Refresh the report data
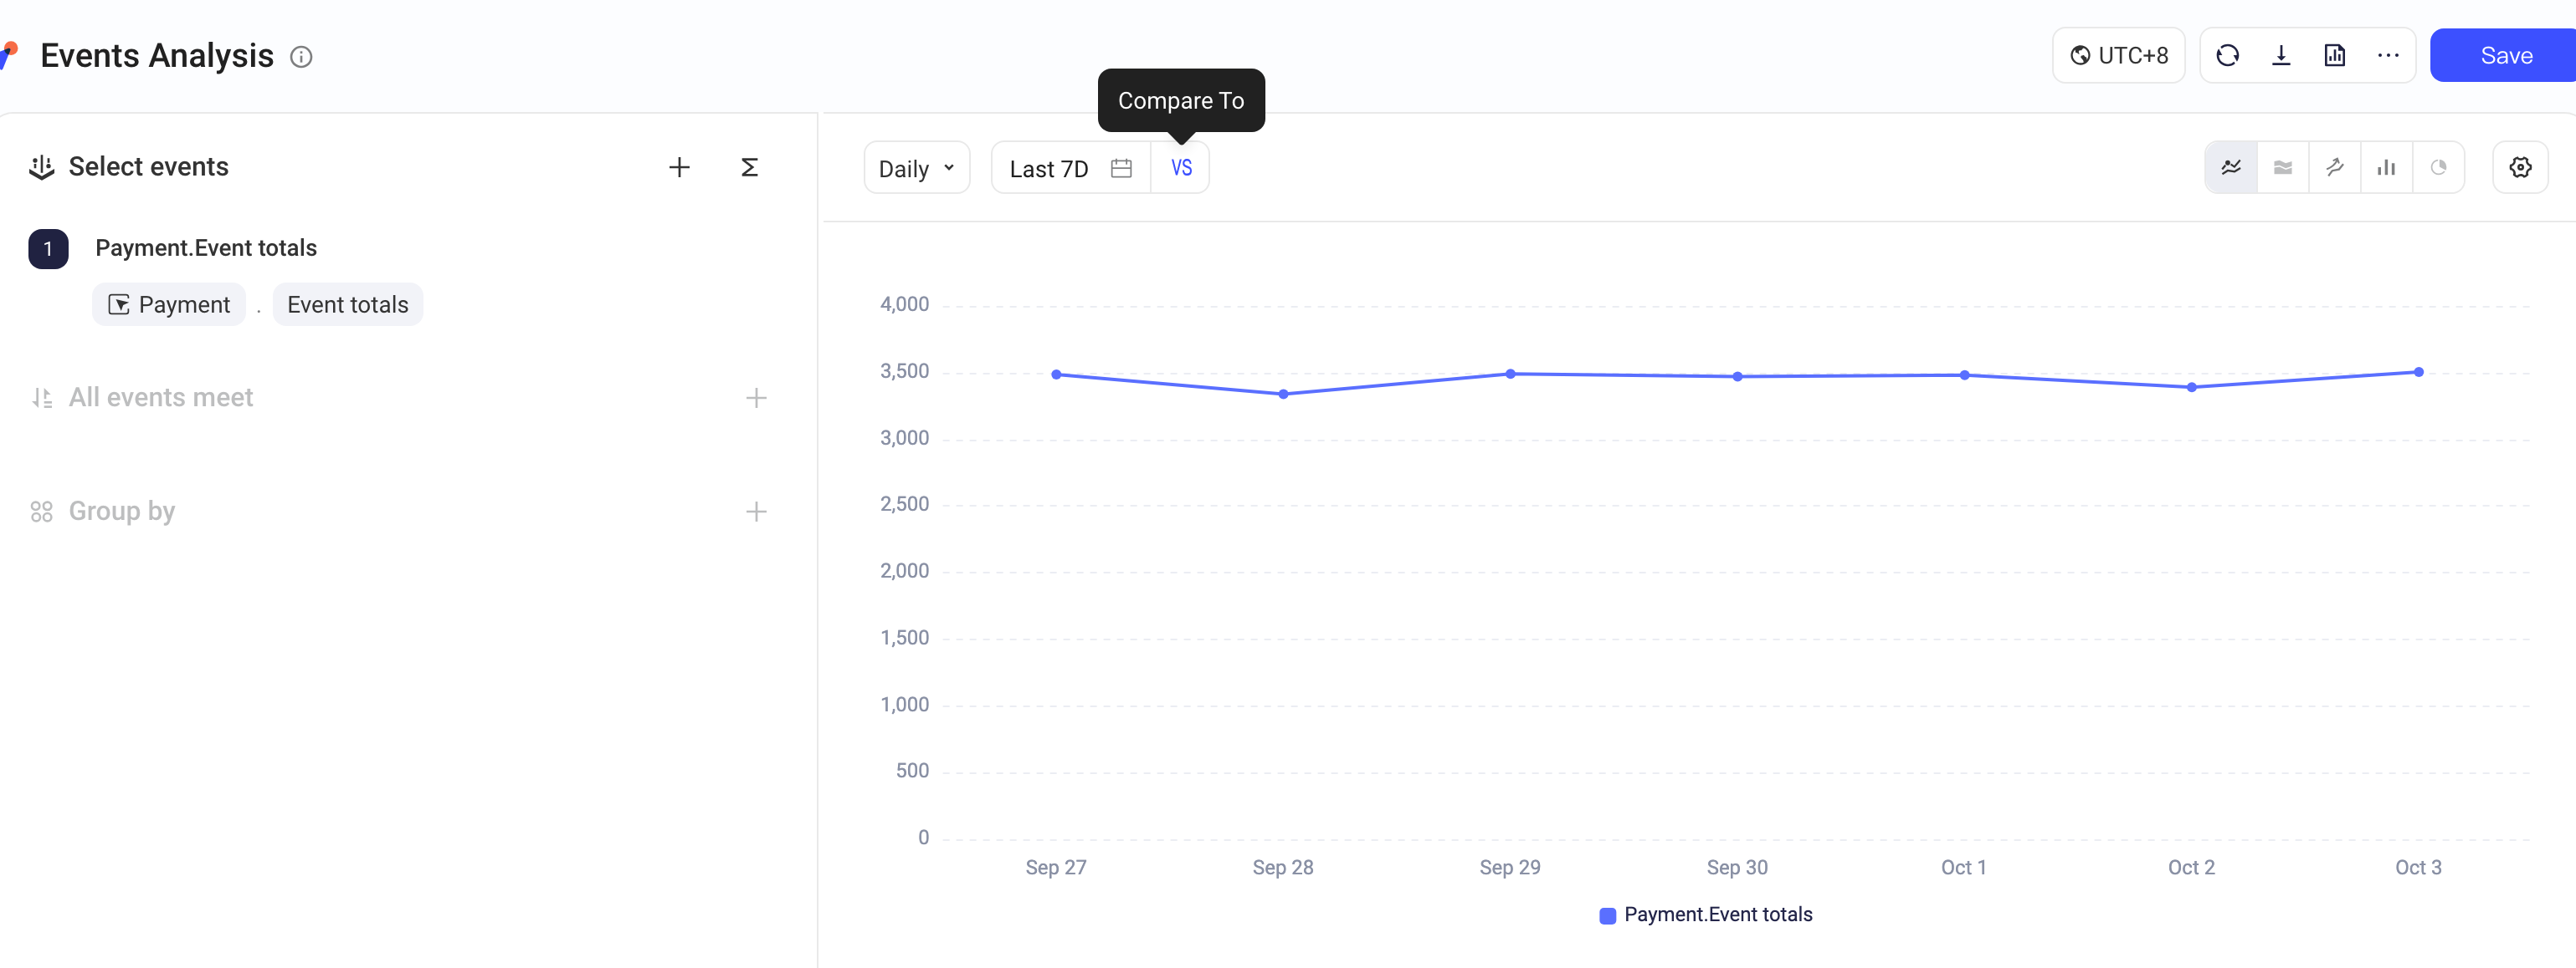Viewport: 2576px width, 968px height. click(2227, 56)
